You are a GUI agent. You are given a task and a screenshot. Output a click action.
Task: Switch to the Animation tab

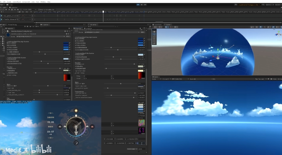[14, 8]
